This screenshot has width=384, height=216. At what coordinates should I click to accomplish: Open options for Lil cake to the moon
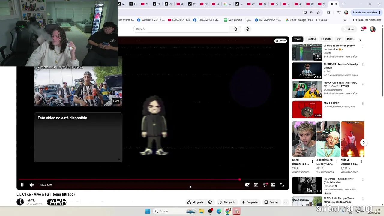click(x=363, y=46)
